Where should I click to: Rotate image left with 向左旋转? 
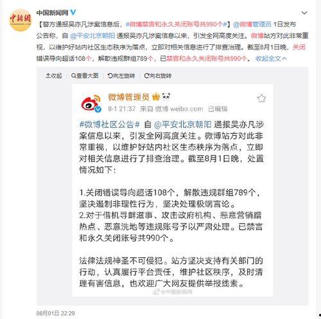(121, 75)
